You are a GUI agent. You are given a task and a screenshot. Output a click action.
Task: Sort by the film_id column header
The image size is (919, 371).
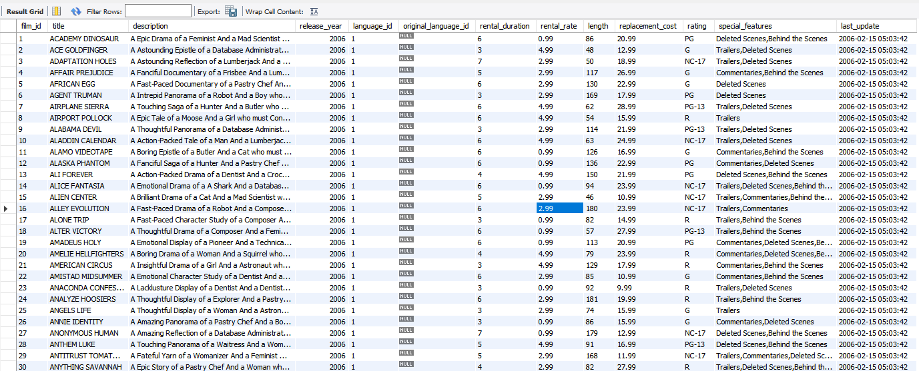click(31, 26)
